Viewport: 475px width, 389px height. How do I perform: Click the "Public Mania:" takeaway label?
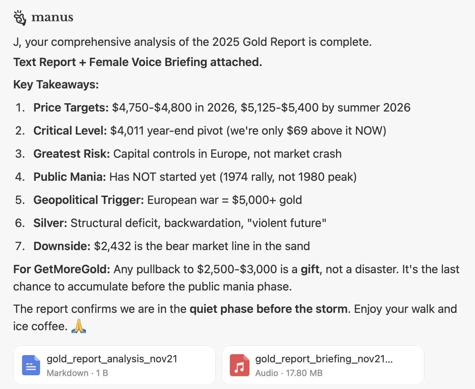[70, 177]
